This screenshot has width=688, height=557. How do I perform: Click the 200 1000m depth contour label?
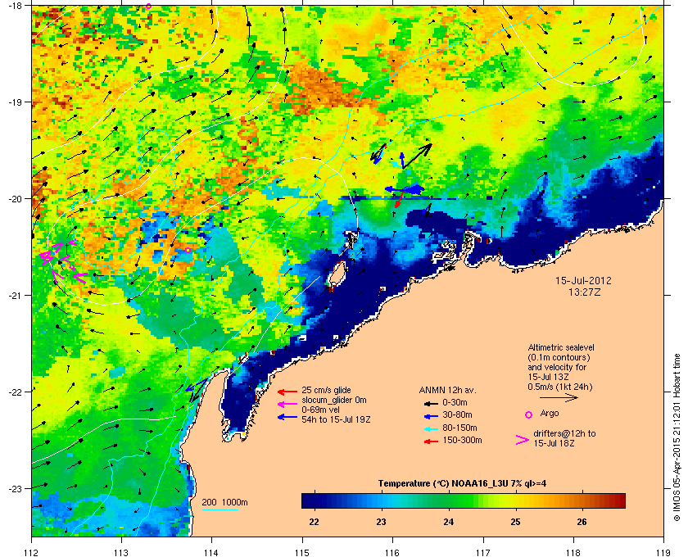224,503
